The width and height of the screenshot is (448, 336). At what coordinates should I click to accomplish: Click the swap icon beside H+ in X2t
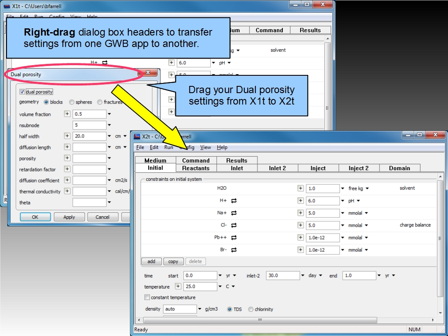click(x=234, y=201)
